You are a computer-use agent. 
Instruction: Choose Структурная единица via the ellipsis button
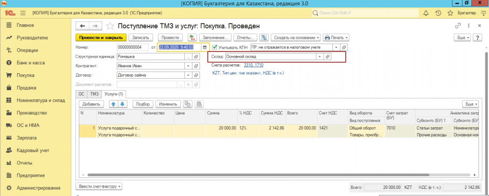coord(188,57)
